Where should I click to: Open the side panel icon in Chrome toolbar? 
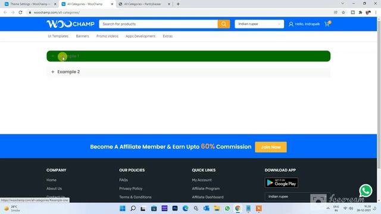tap(352, 12)
